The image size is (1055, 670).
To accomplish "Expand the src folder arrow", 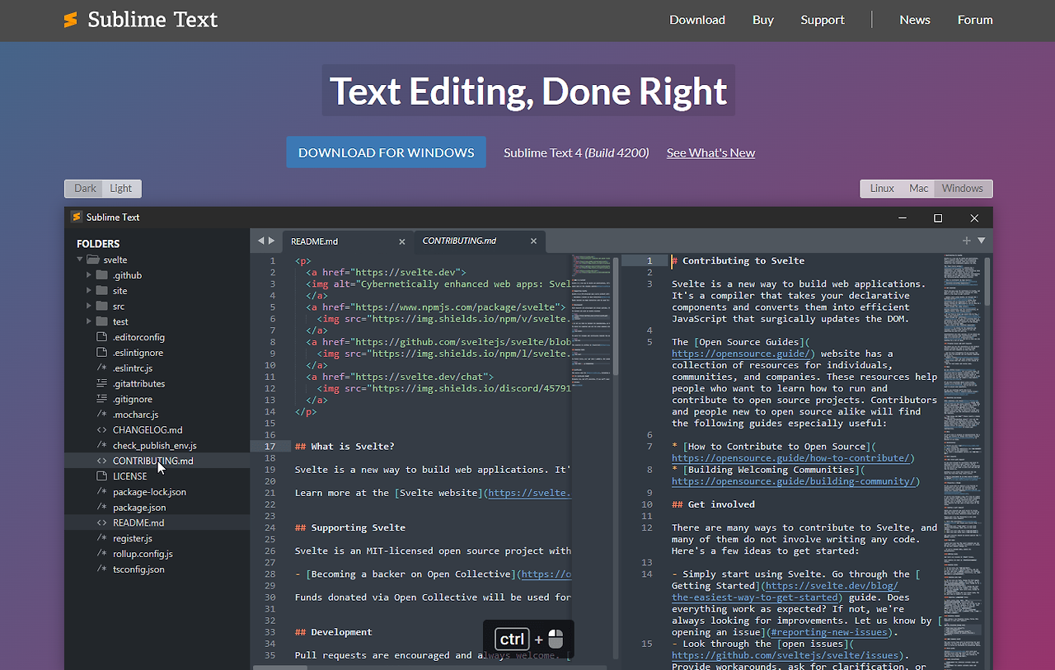I will click(x=89, y=307).
